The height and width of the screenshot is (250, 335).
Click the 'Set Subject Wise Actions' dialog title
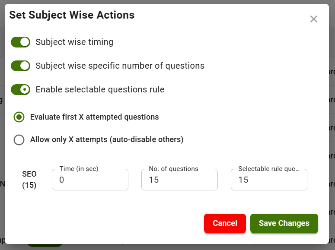[x=72, y=15]
